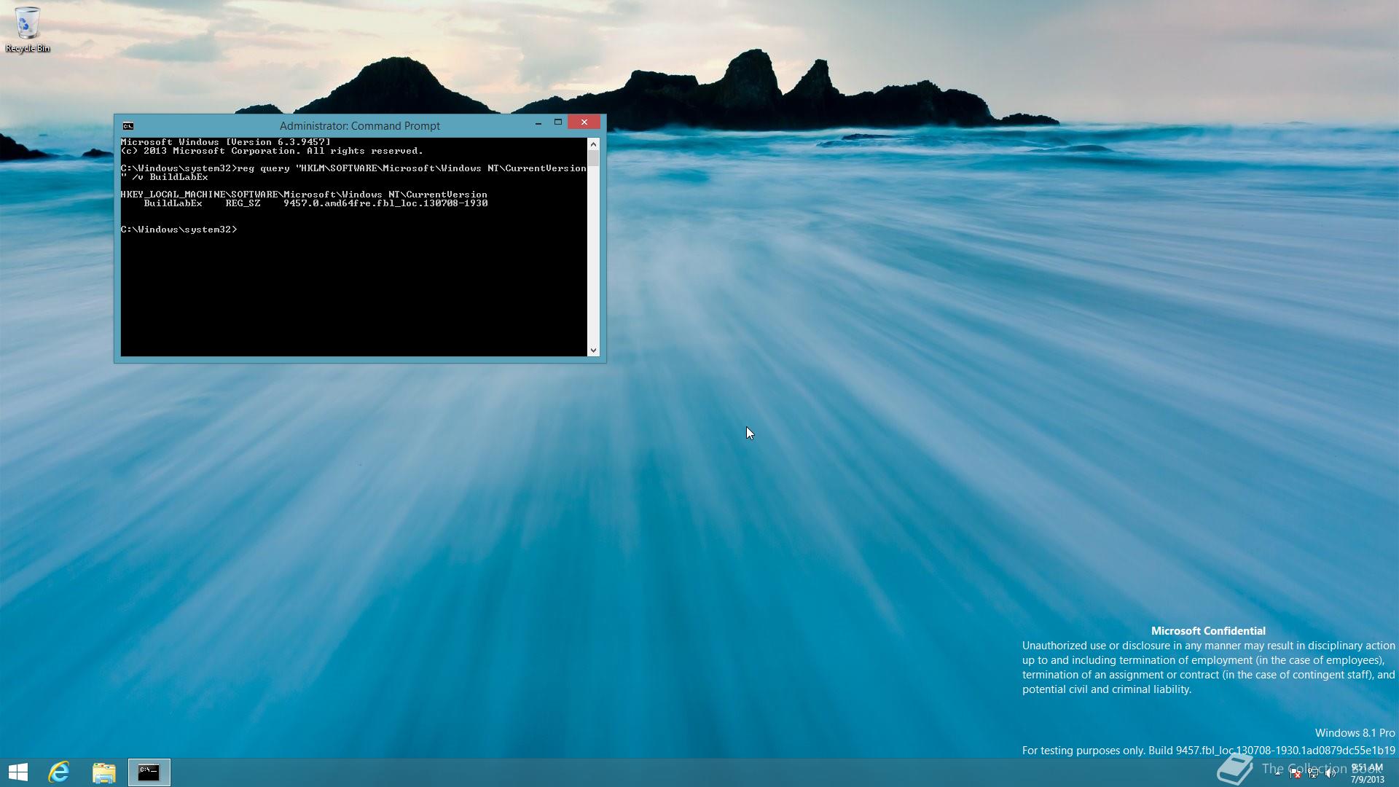Maximize the Command Prompt window
The height and width of the screenshot is (787, 1399).
558,122
